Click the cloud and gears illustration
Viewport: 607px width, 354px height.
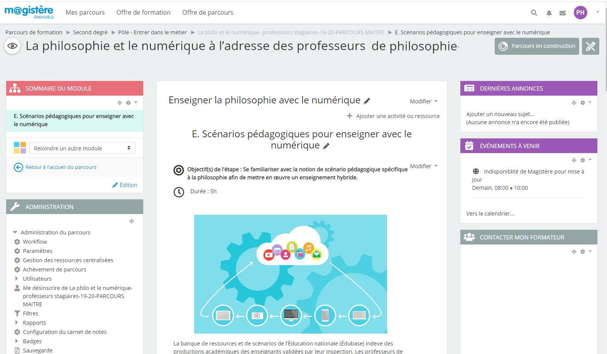pyautogui.click(x=290, y=274)
